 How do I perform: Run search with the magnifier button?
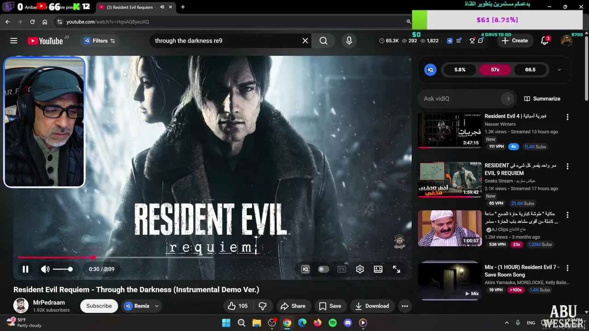(x=323, y=40)
